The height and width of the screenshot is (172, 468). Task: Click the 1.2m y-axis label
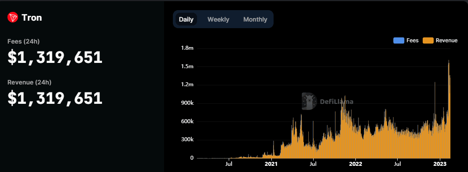(187, 85)
